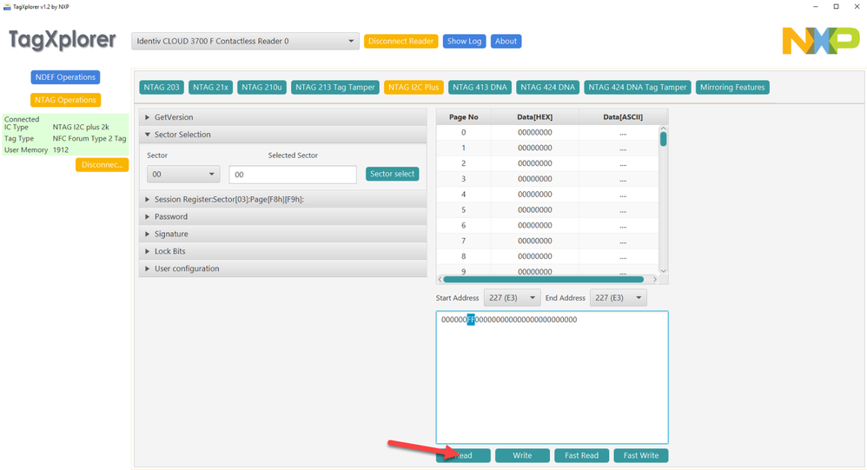Select page 1 row in table
The image size is (867, 470).
coord(547,149)
